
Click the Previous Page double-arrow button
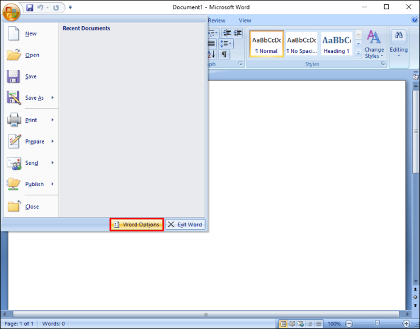pyautogui.click(x=416, y=289)
